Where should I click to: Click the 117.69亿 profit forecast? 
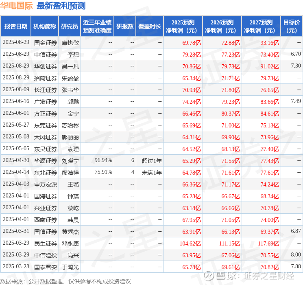point(268,243)
